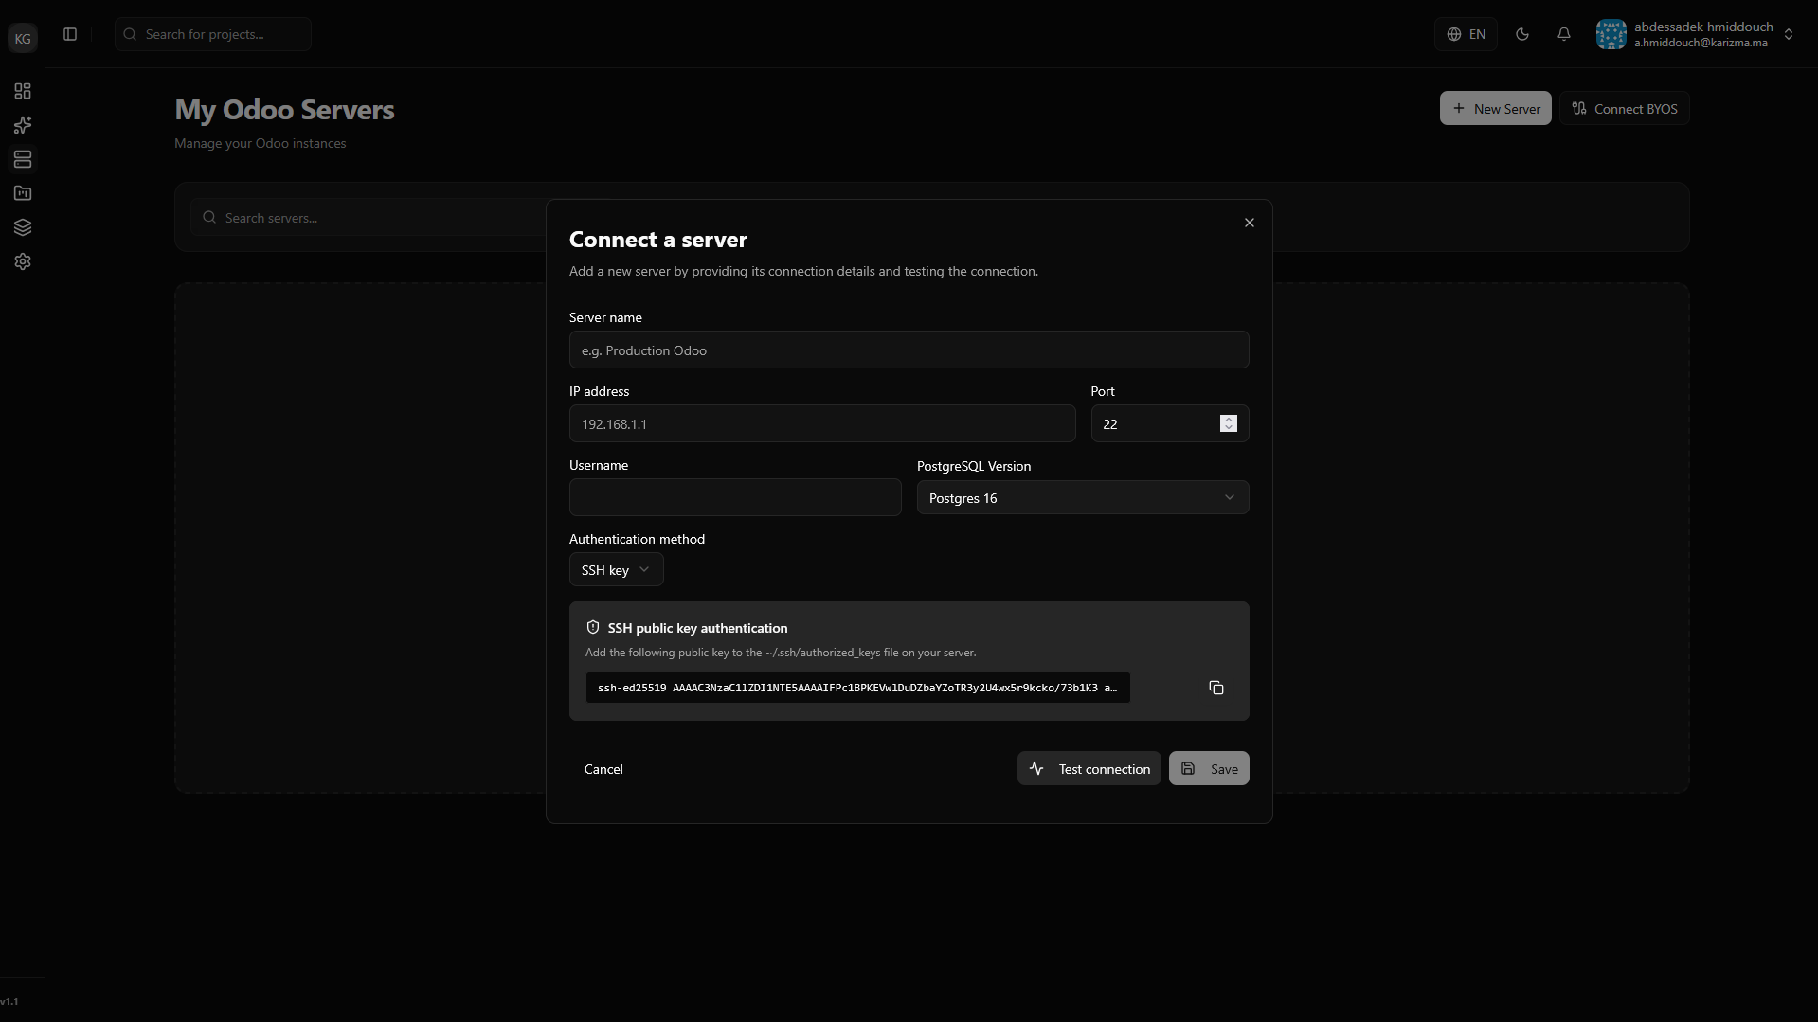Click the Connect BYOS button
Image resolution: width=1818 pixels, height=1022 pixels.
[1624, 108]
